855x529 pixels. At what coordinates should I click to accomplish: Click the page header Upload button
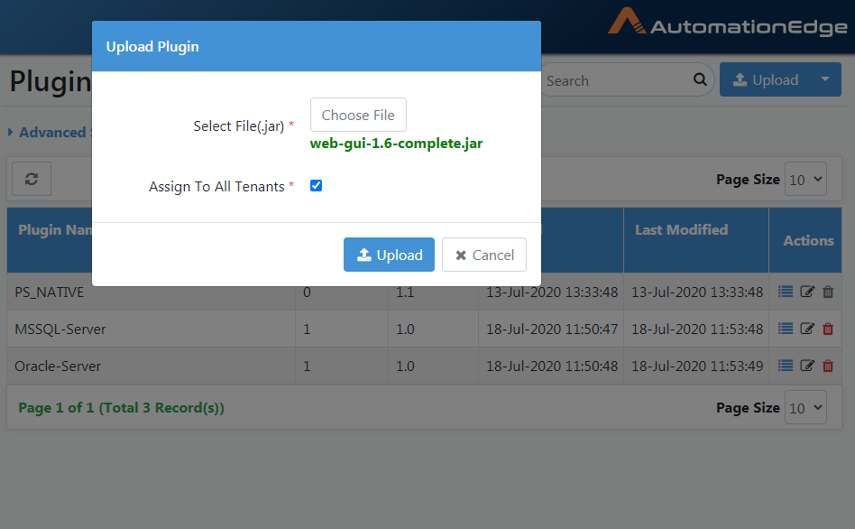coord(766,79)
